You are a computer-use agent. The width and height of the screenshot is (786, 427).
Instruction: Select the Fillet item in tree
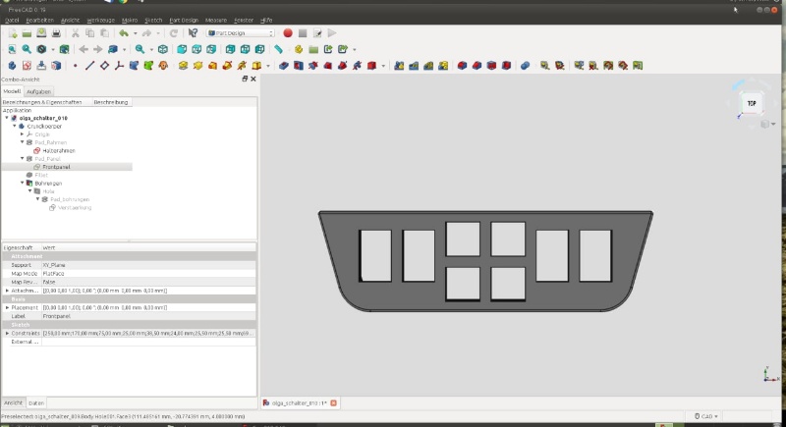click(x=41, y=175)
